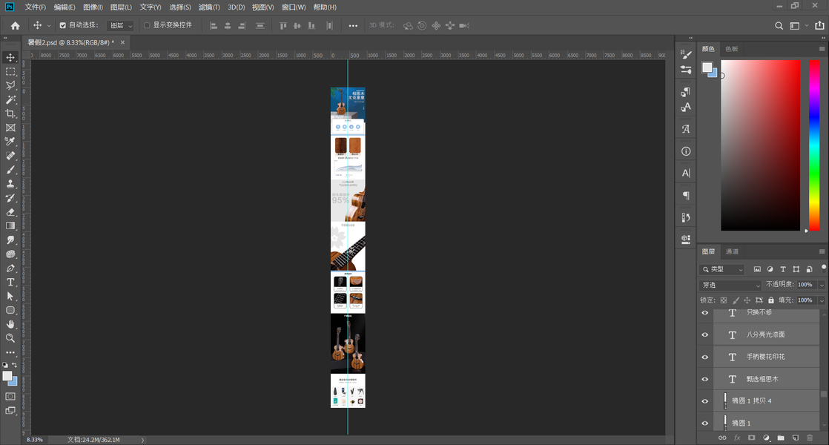This screenshot has width=829, height=445.
Task: Open the Info panel icon
Action: click(x=686, y=151)
